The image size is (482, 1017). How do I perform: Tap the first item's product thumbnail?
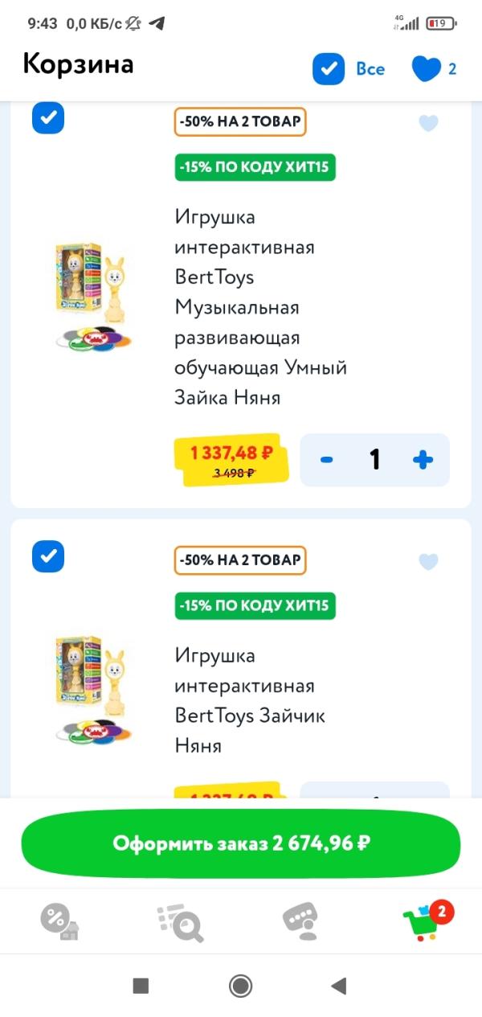[93, 297]
